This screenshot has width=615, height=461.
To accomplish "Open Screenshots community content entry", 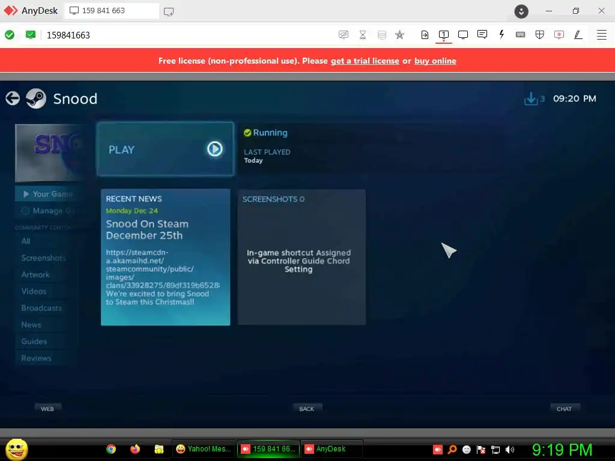I will (x=43, y=258).
